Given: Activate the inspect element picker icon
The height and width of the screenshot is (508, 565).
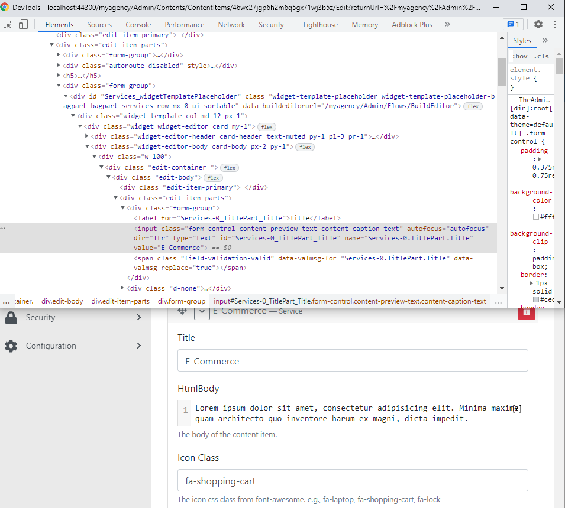Looking at the screenshot, I should (x=7, y=24).
